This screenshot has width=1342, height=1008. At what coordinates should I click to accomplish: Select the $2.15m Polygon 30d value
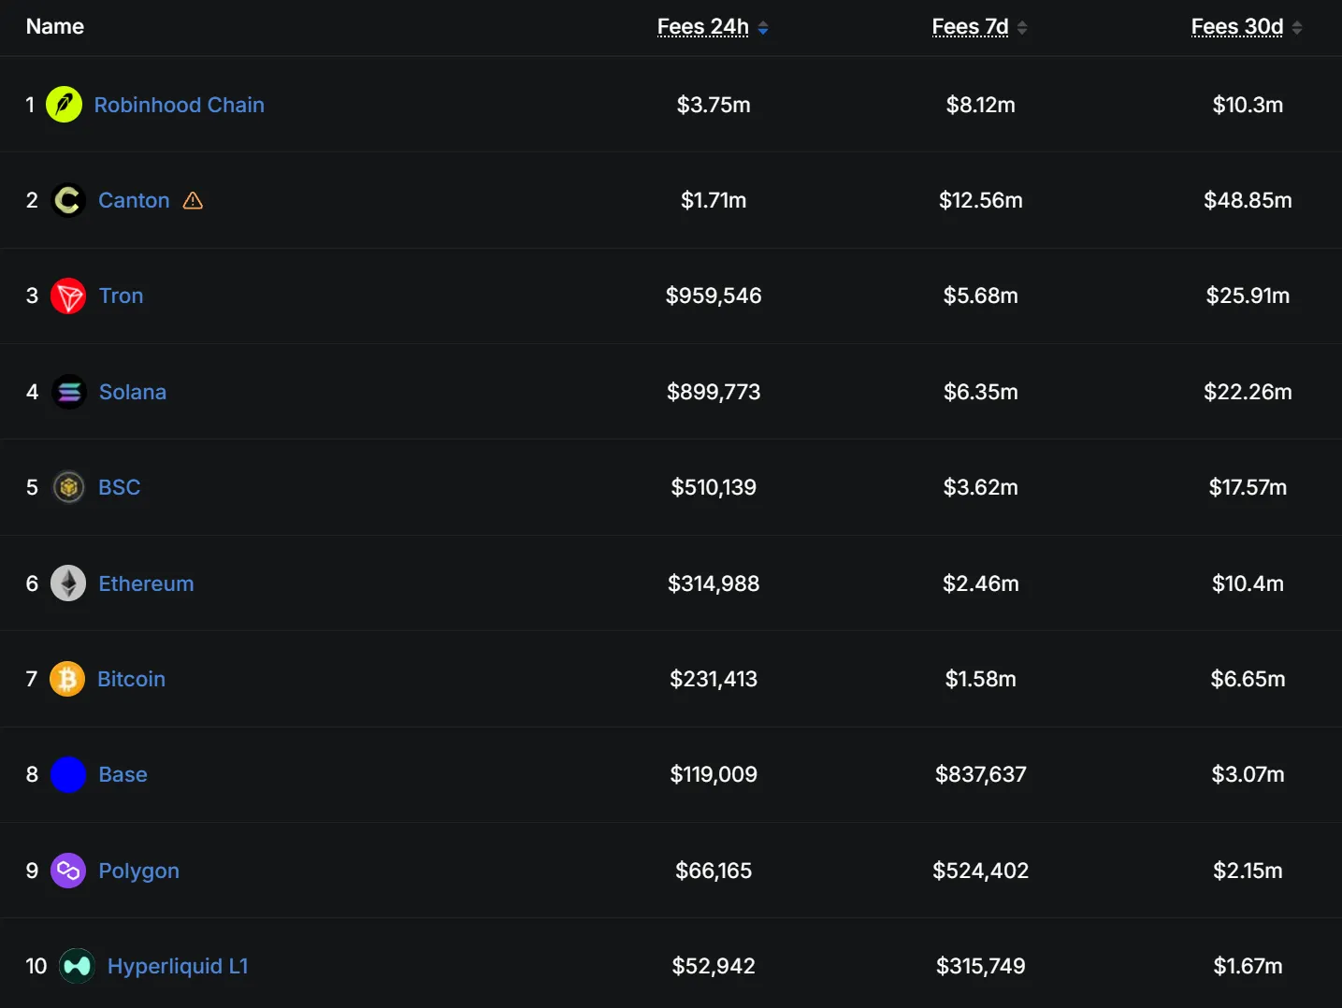click(1248, 871)
